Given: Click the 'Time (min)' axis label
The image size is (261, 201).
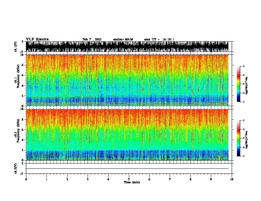Looking at the screenshot, I should point(132,182).
